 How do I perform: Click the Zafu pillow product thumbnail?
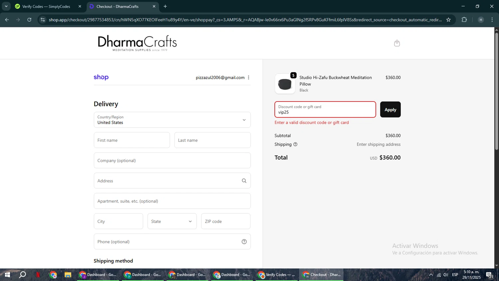click(x=285, y=84)
